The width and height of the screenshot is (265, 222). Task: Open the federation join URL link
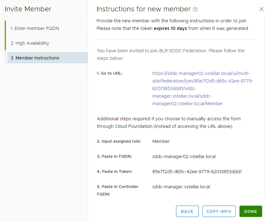tap(203, 88)
